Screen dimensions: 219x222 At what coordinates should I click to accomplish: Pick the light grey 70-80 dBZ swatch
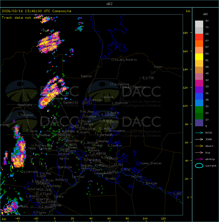point(199,24)
